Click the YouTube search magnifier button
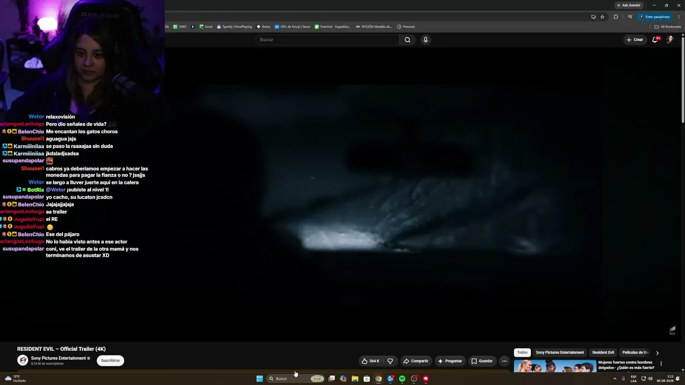The height and width of the screenshot is (385, 685). (407, 40)
